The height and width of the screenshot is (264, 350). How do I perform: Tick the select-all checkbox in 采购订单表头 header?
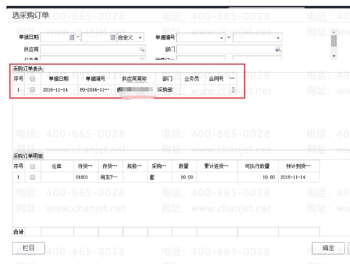[x=33, y=79]
